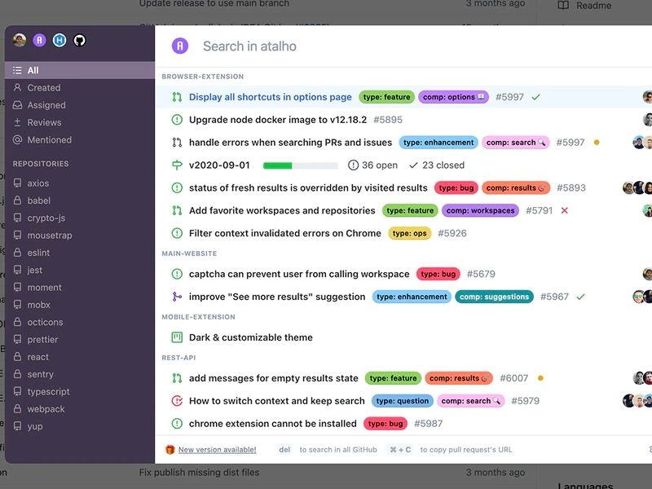Click the type: question label
Image resolution: width=652 pixels, height=489 pixels.
(402, 401)
